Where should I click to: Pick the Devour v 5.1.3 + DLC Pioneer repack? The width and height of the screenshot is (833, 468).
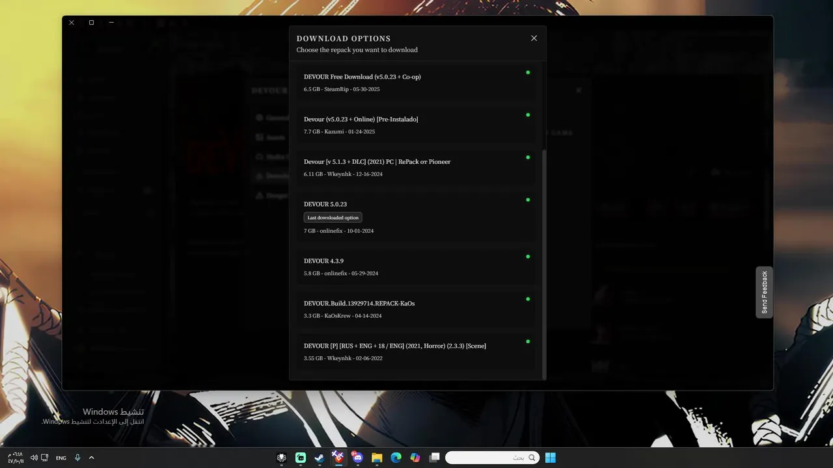point(417,168)
